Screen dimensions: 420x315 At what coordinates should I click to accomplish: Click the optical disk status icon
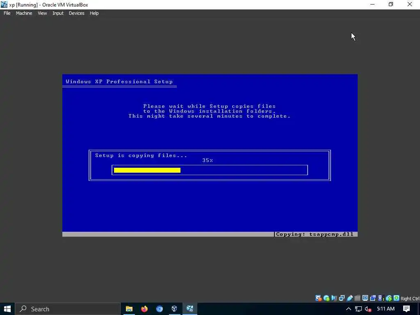point(326,298)
